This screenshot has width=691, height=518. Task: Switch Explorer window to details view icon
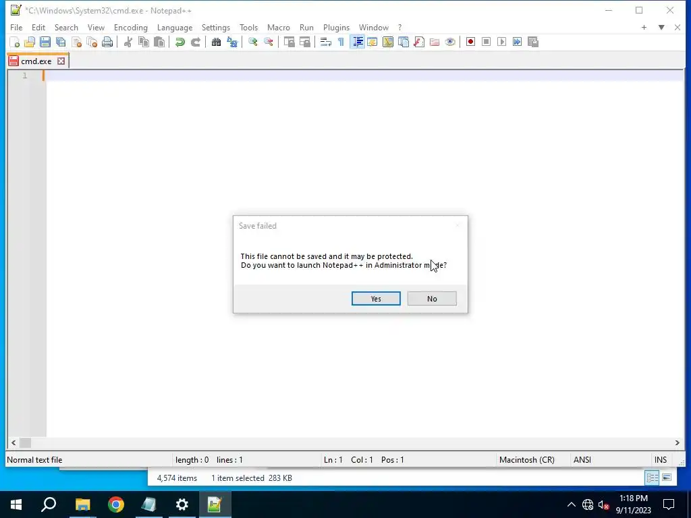(x=653, y=478)
